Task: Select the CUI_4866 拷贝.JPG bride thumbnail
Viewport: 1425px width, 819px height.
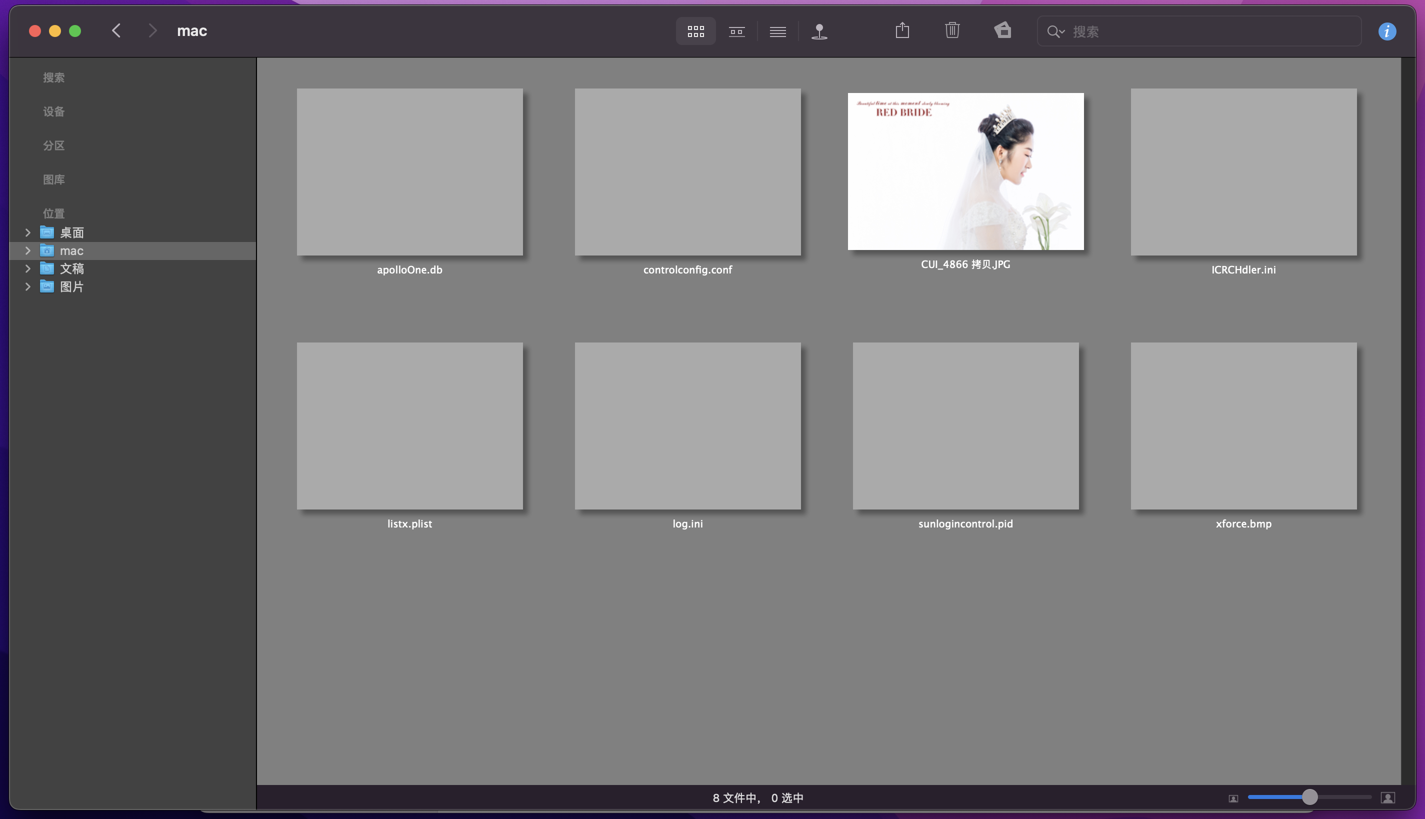Action: coord(965,171)
